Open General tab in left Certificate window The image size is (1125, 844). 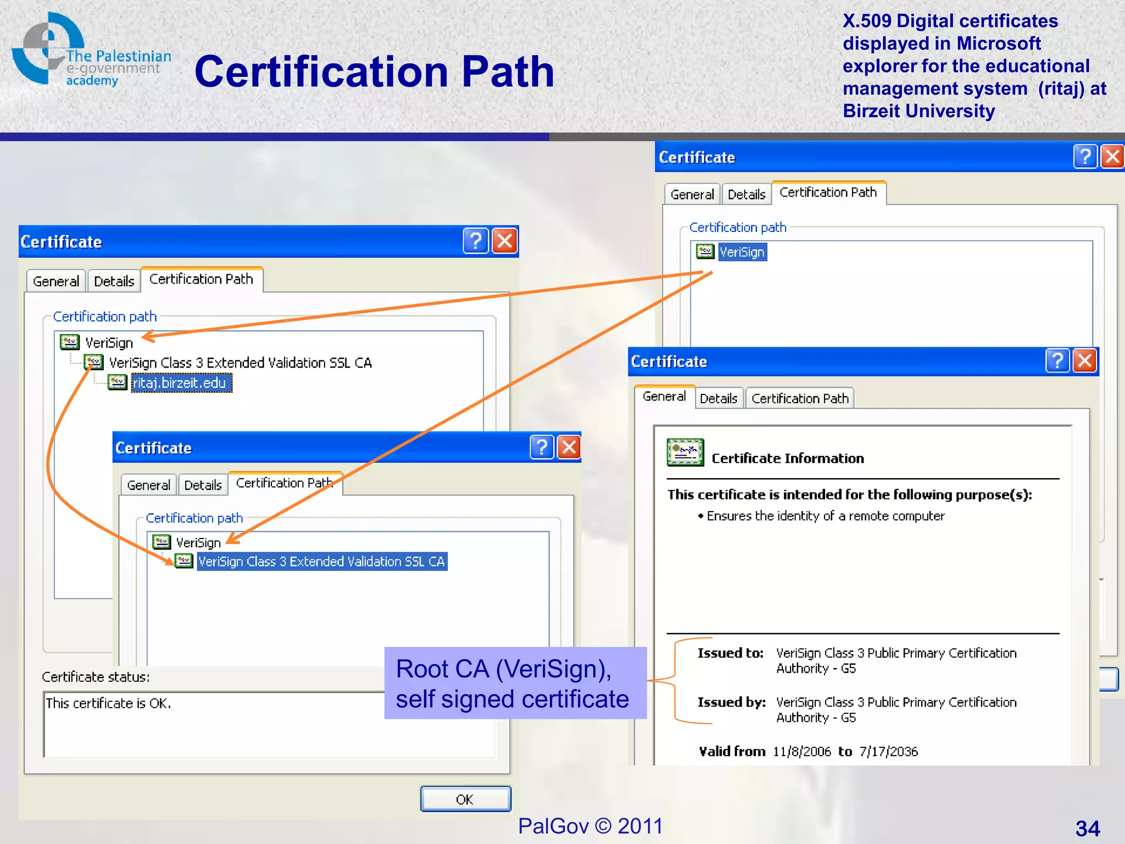(56, 281)
